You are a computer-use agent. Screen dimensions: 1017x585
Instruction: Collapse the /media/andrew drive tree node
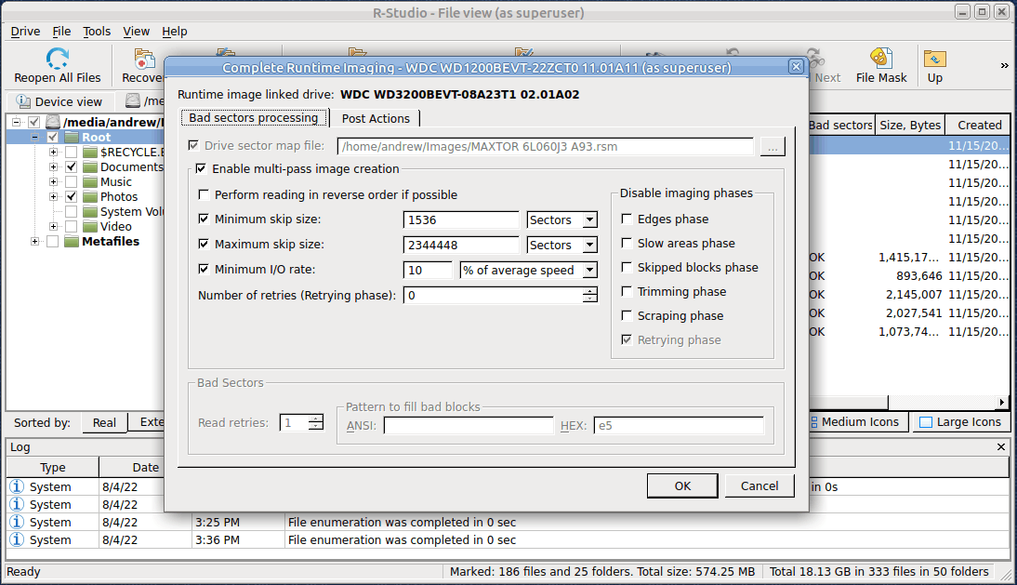point(16,122)
